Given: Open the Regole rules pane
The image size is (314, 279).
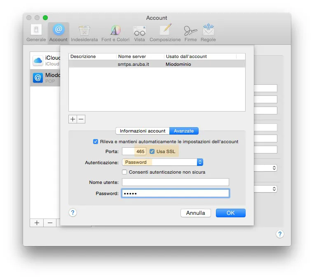Looking at the screenshot, I should pos(208,33).
